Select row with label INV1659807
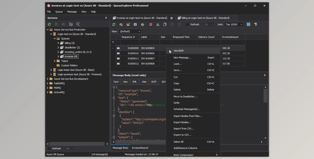314x159 pixels. [148, 59]
